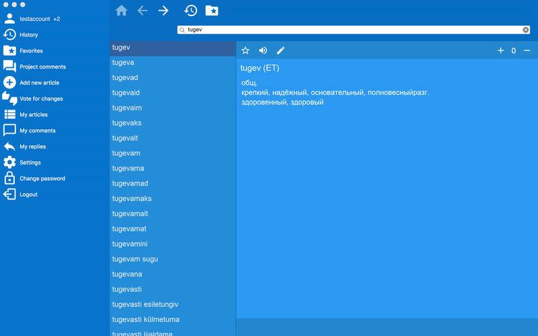
Task: Click the article heading tugev (ET)
Action: click(x=260, y=68)
